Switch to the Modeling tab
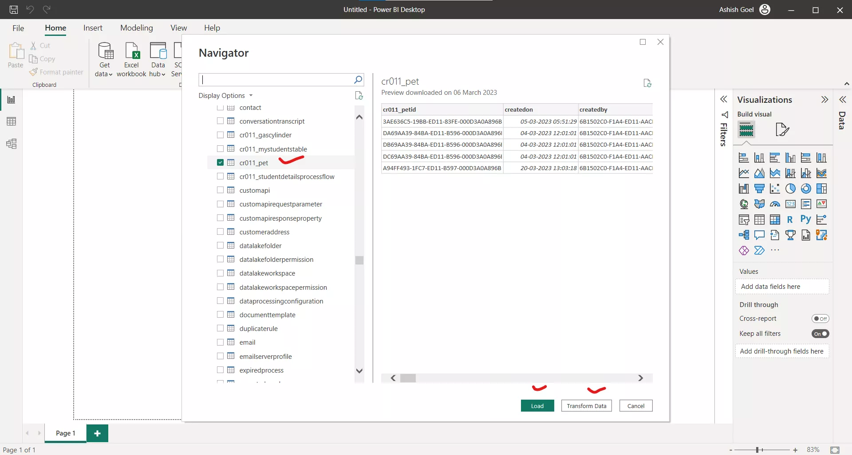The image size is (852, 455). [x=136, y=27]
